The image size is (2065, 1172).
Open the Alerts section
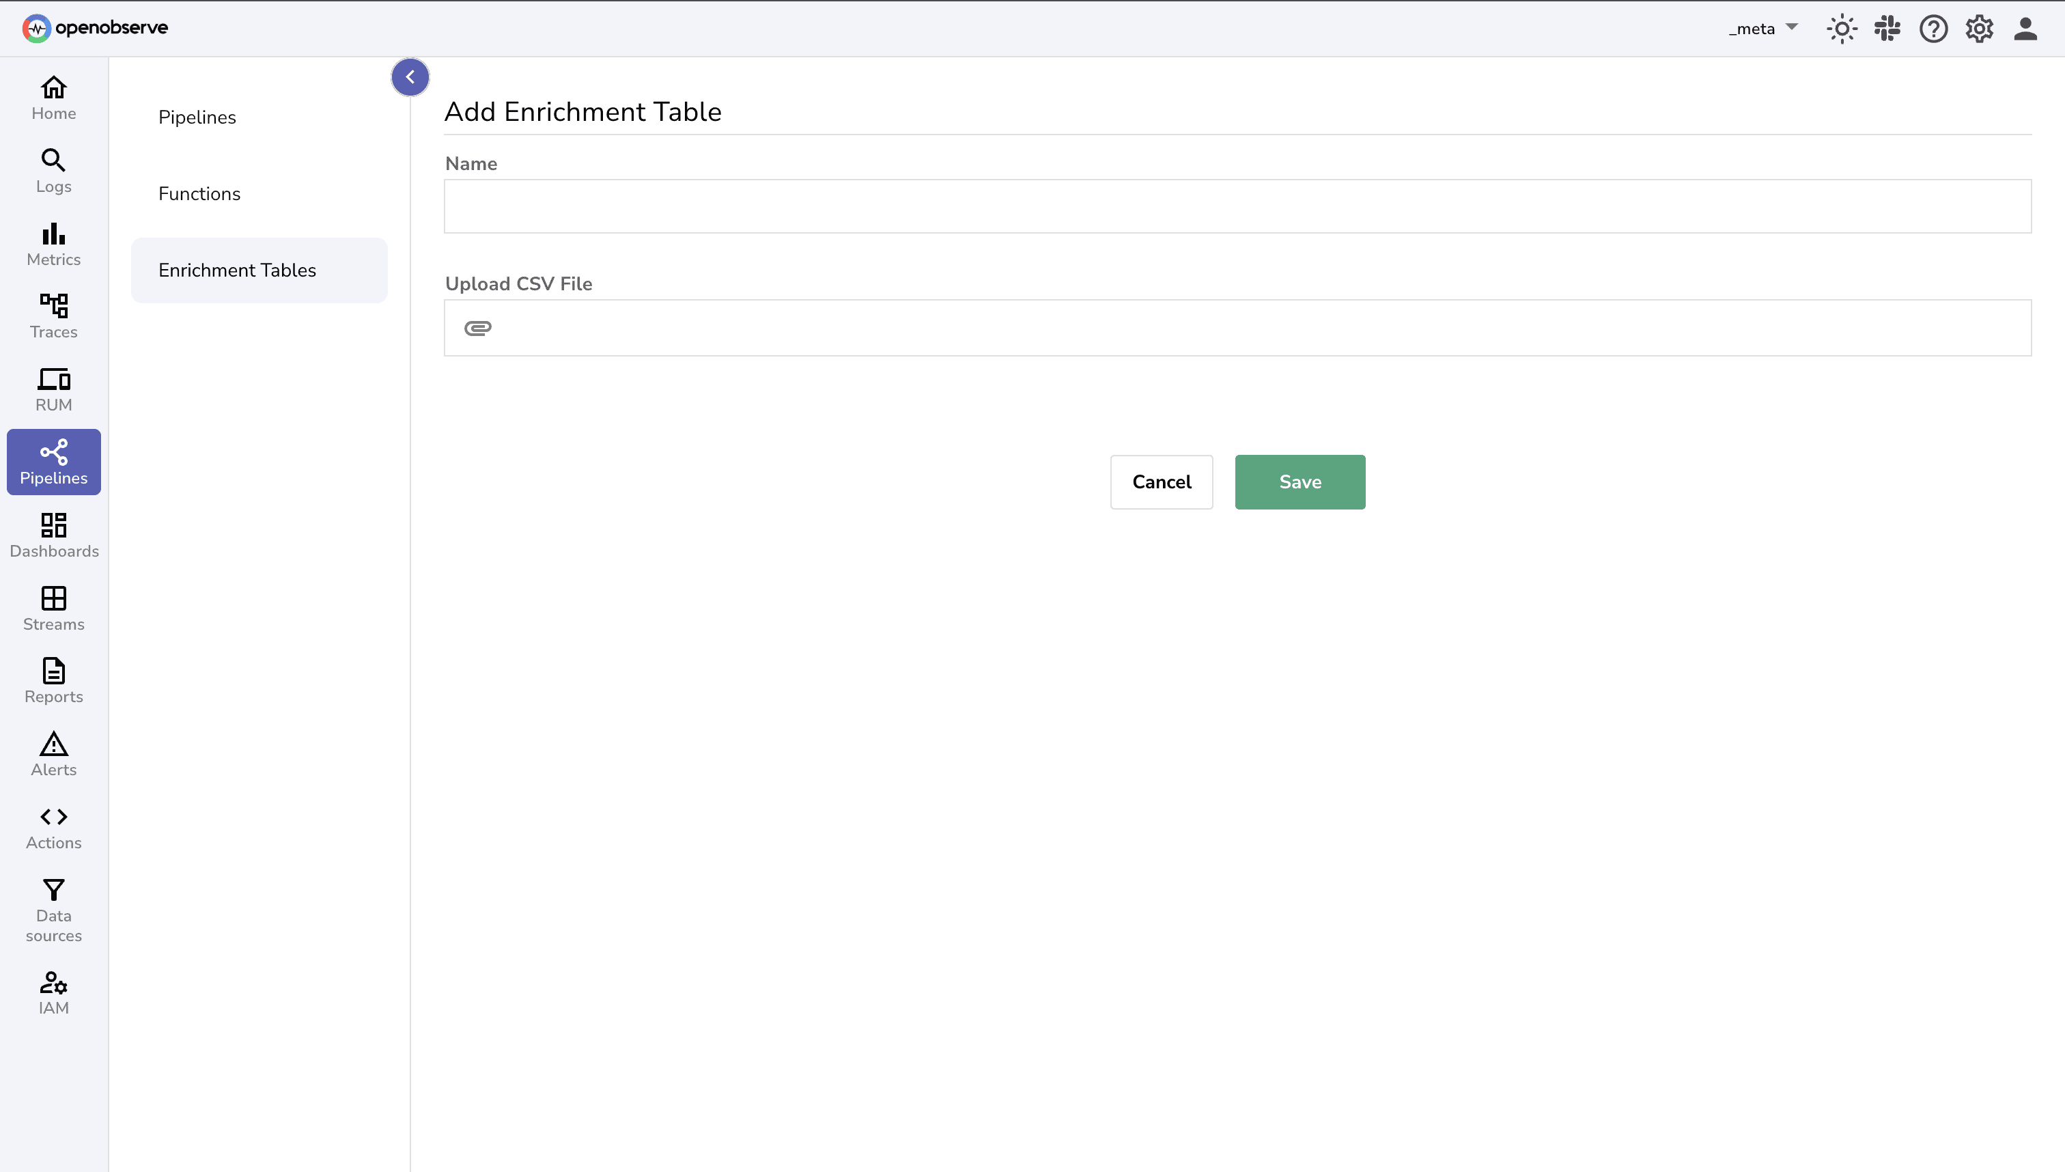(53, 754)
